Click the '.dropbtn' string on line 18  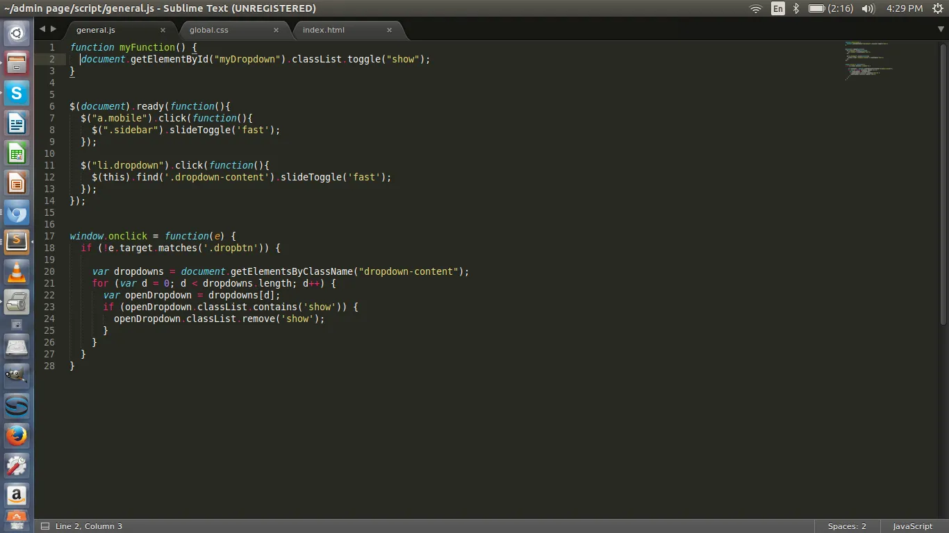[231, 248]
